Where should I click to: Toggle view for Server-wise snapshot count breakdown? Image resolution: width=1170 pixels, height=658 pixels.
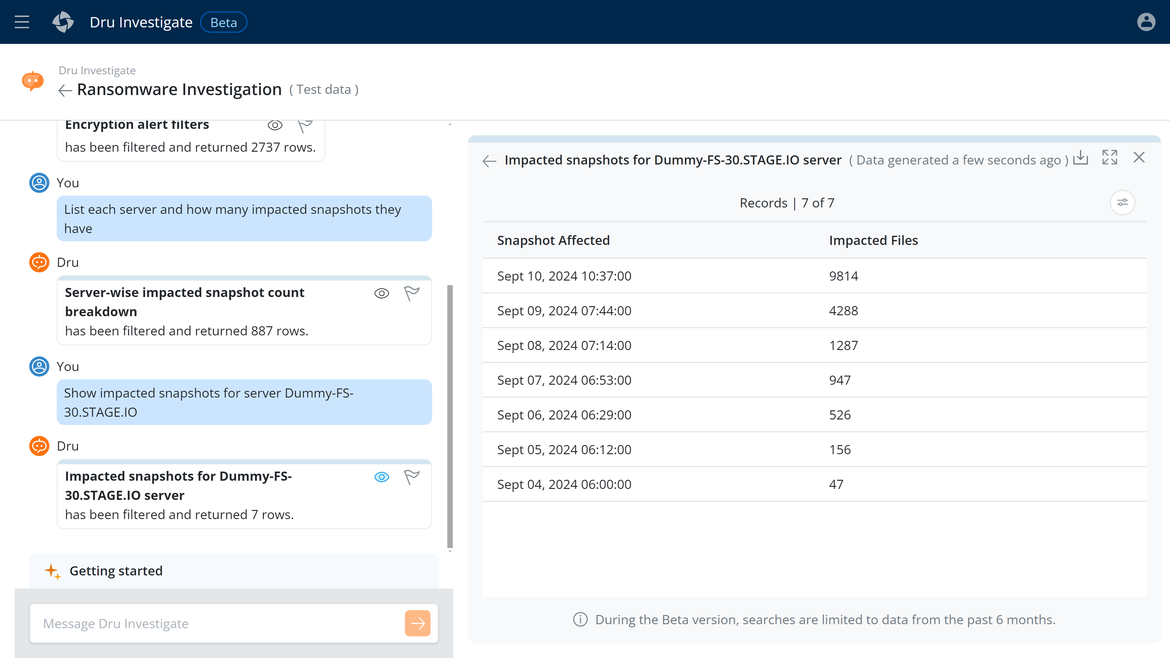pos(381,293)
